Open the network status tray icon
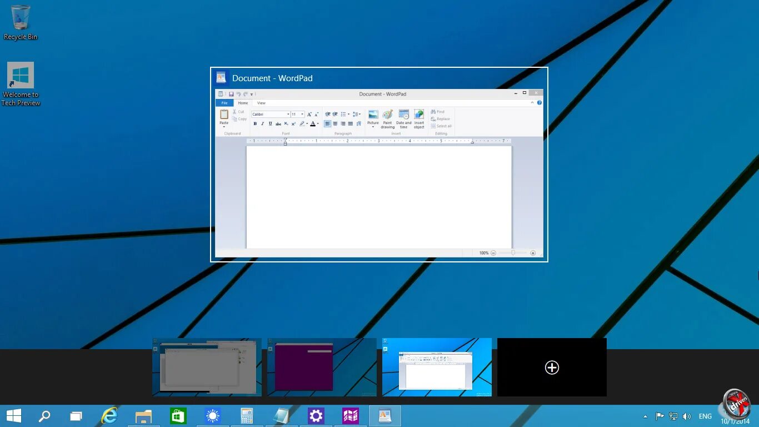 [673, 416]
